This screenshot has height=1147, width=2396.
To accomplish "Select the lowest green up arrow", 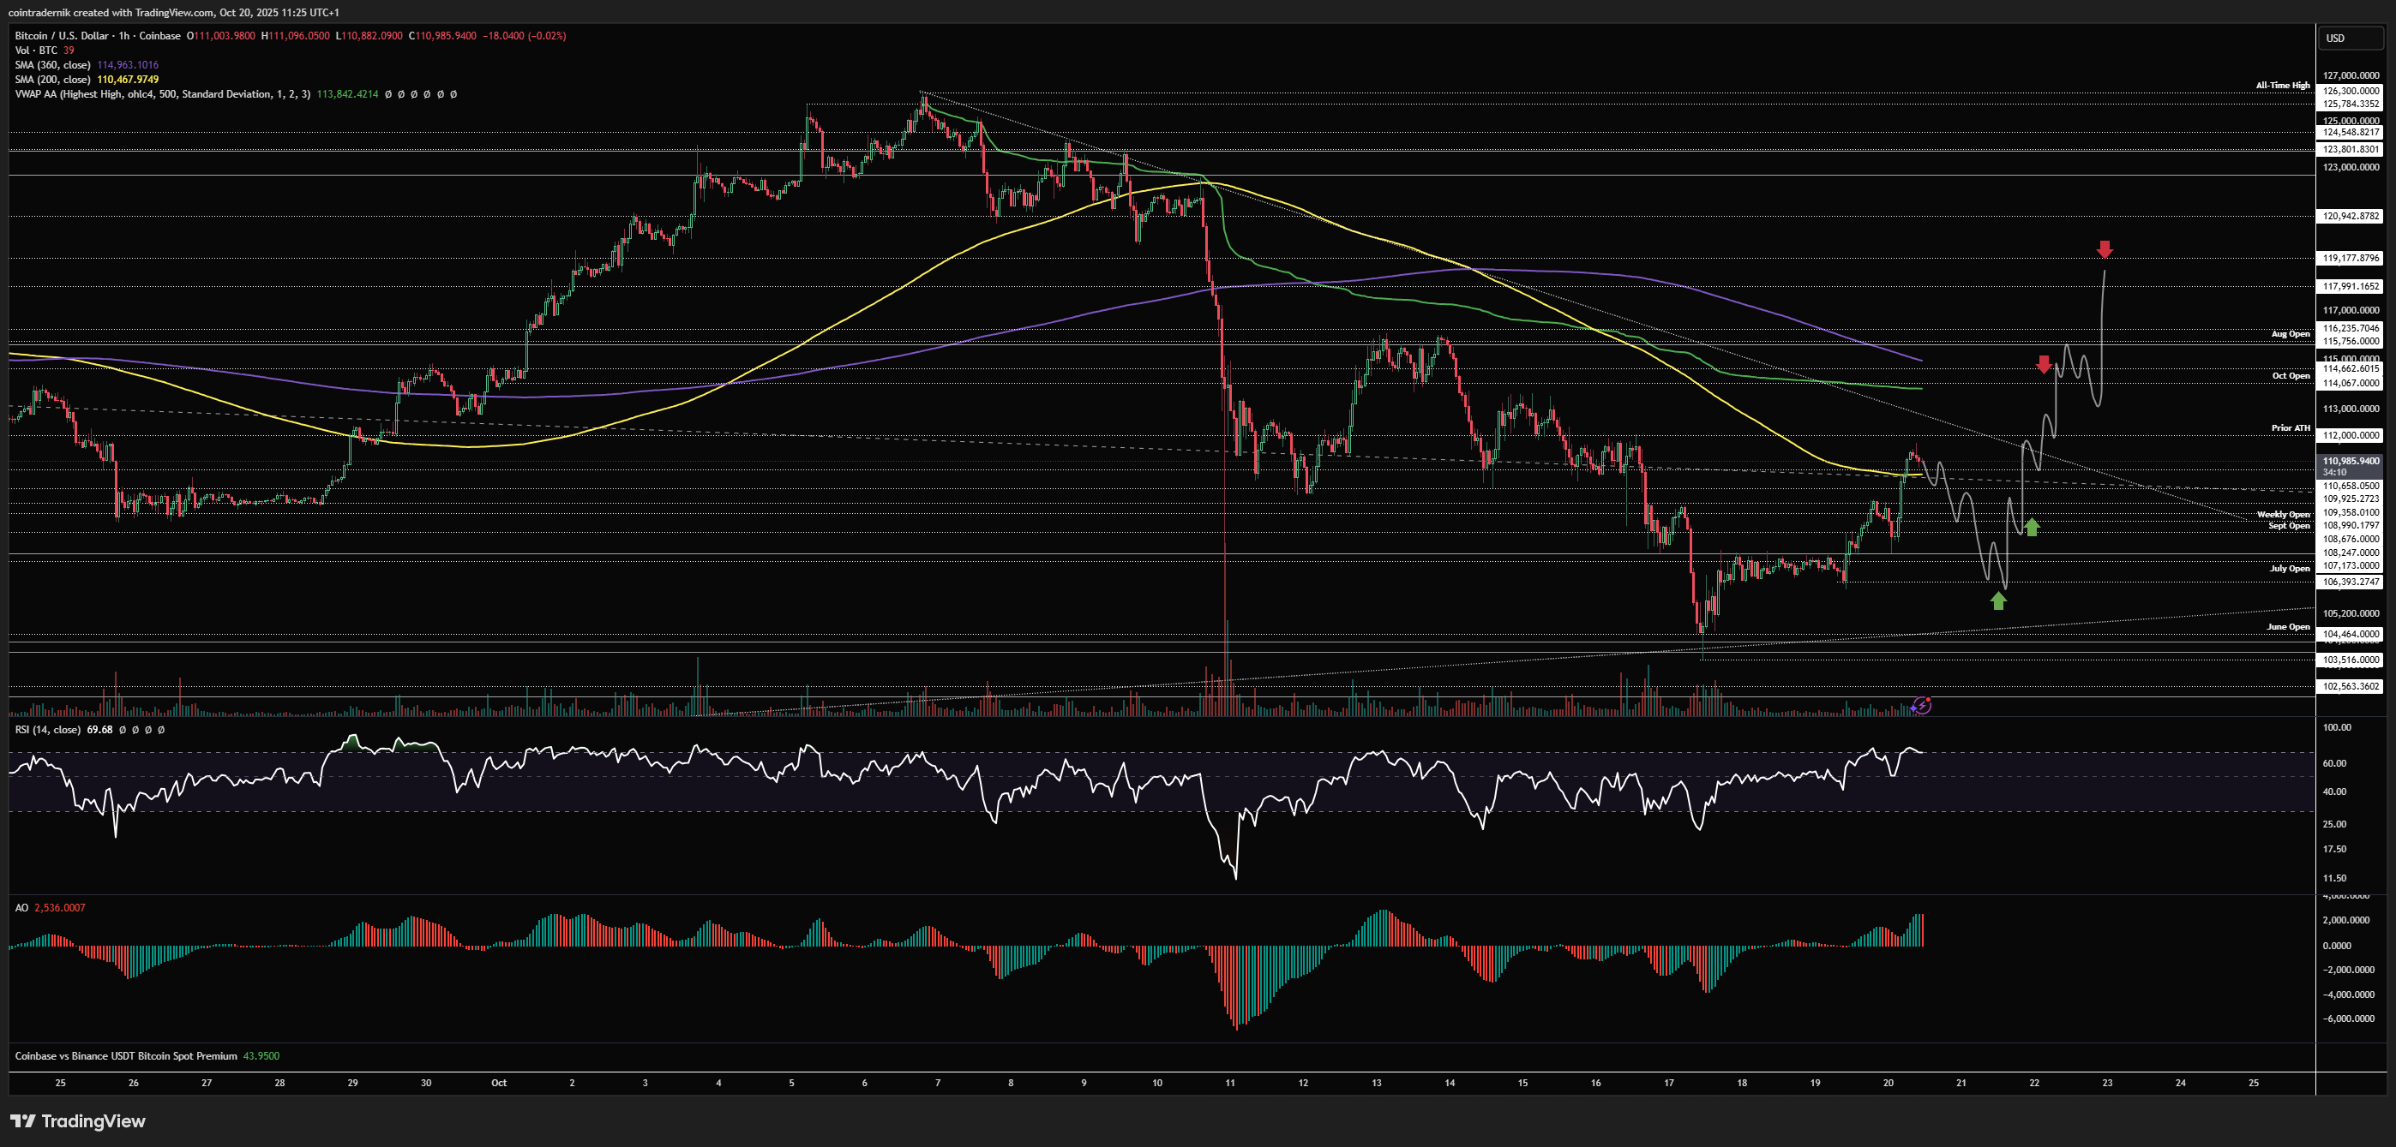I will click(x=1998, y=600).
